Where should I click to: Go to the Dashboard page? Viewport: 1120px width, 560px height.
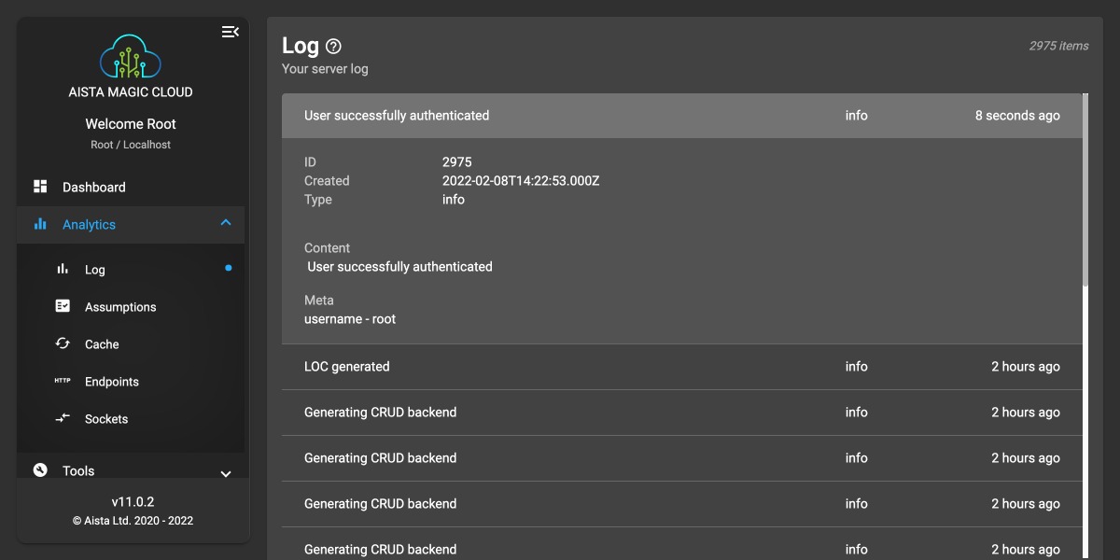pos(93,188)
